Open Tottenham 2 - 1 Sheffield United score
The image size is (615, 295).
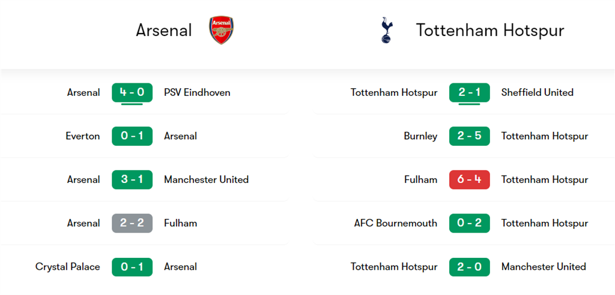pos(469,92)
